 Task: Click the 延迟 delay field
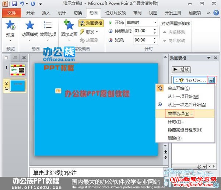click(x=143, y=40)
